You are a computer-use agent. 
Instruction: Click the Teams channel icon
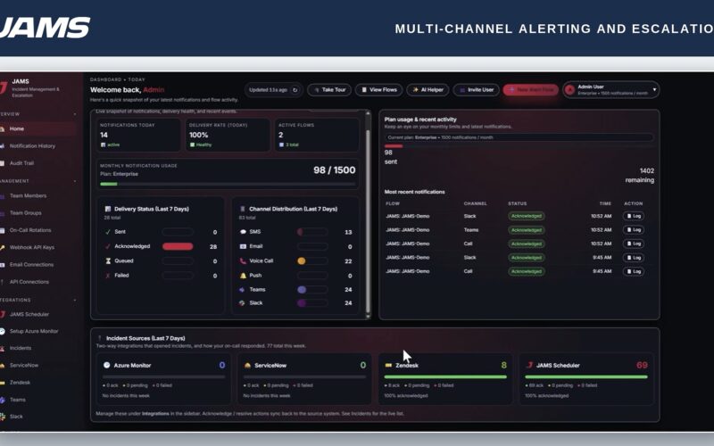242,289
